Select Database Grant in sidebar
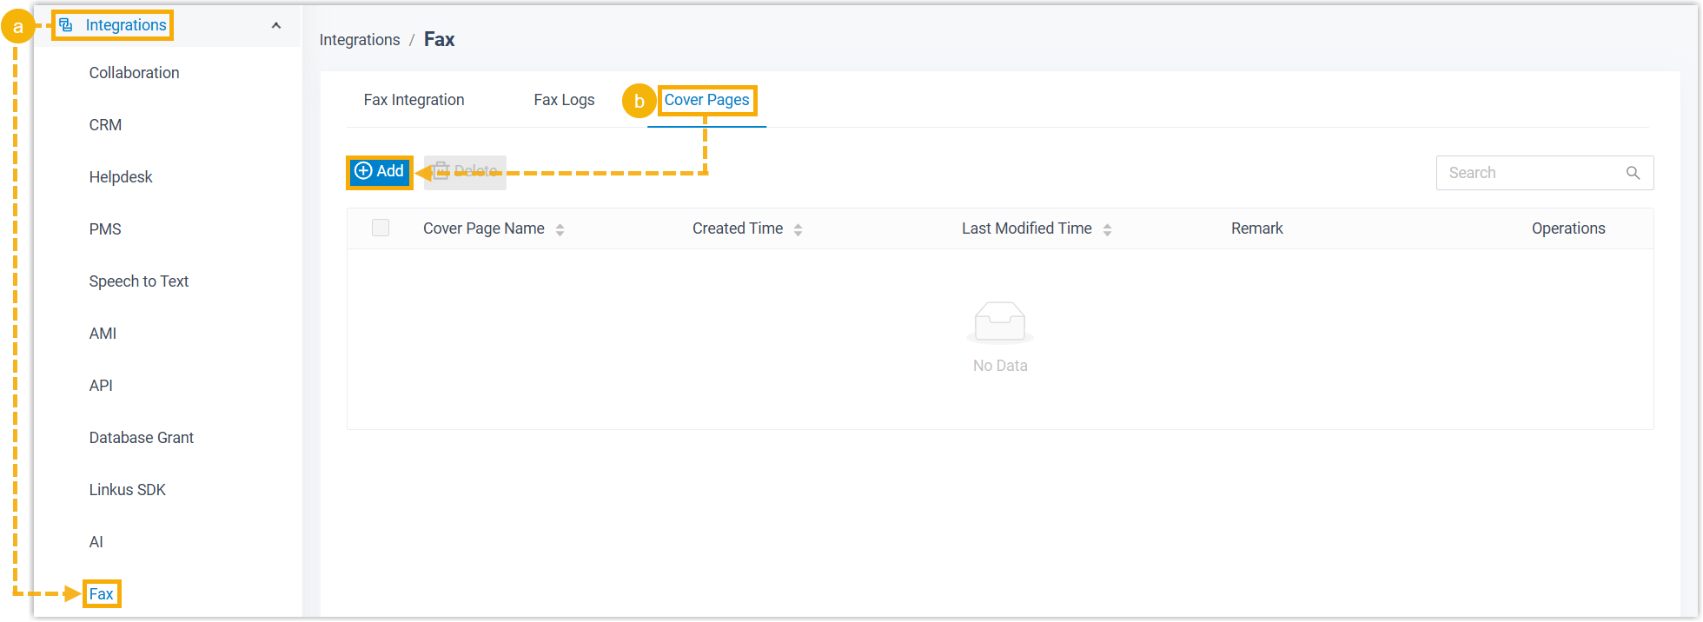The width and height of the screenshot is (1703, 622). click(141, 438)
